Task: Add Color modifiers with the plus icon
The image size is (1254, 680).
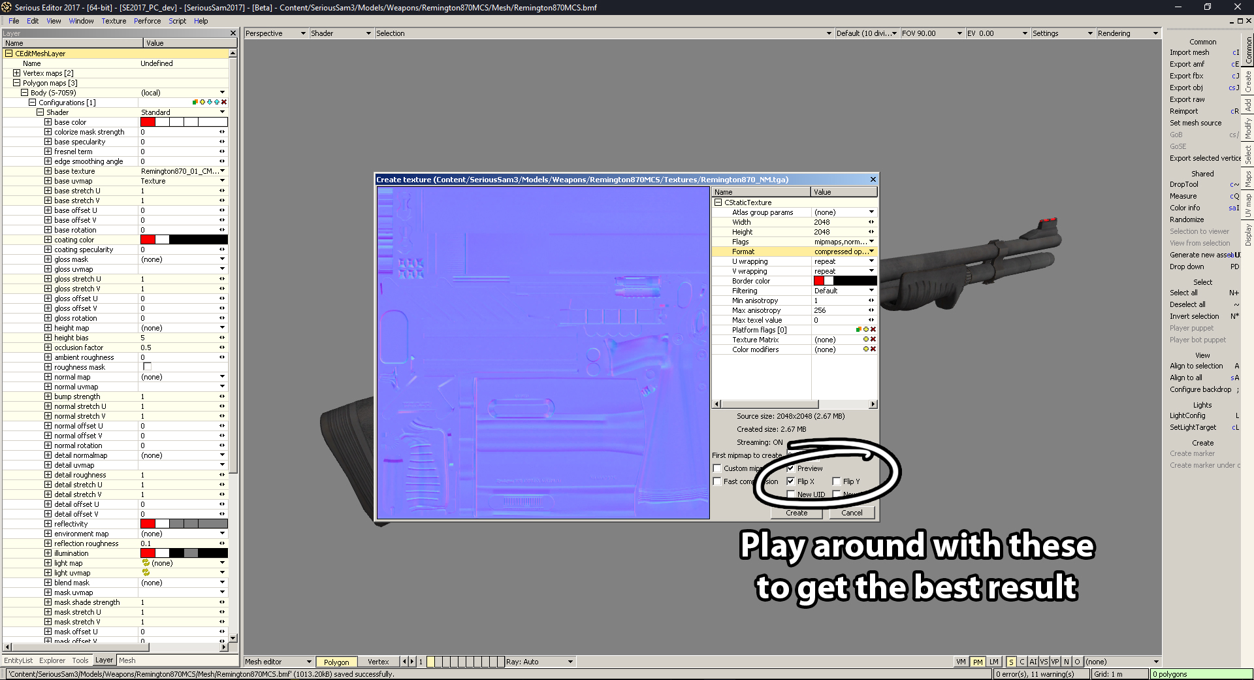Action: coord(866,349)
